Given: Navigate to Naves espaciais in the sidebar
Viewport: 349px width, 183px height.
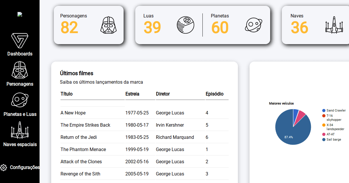Looking at the screenshot, I should point(20,144).
